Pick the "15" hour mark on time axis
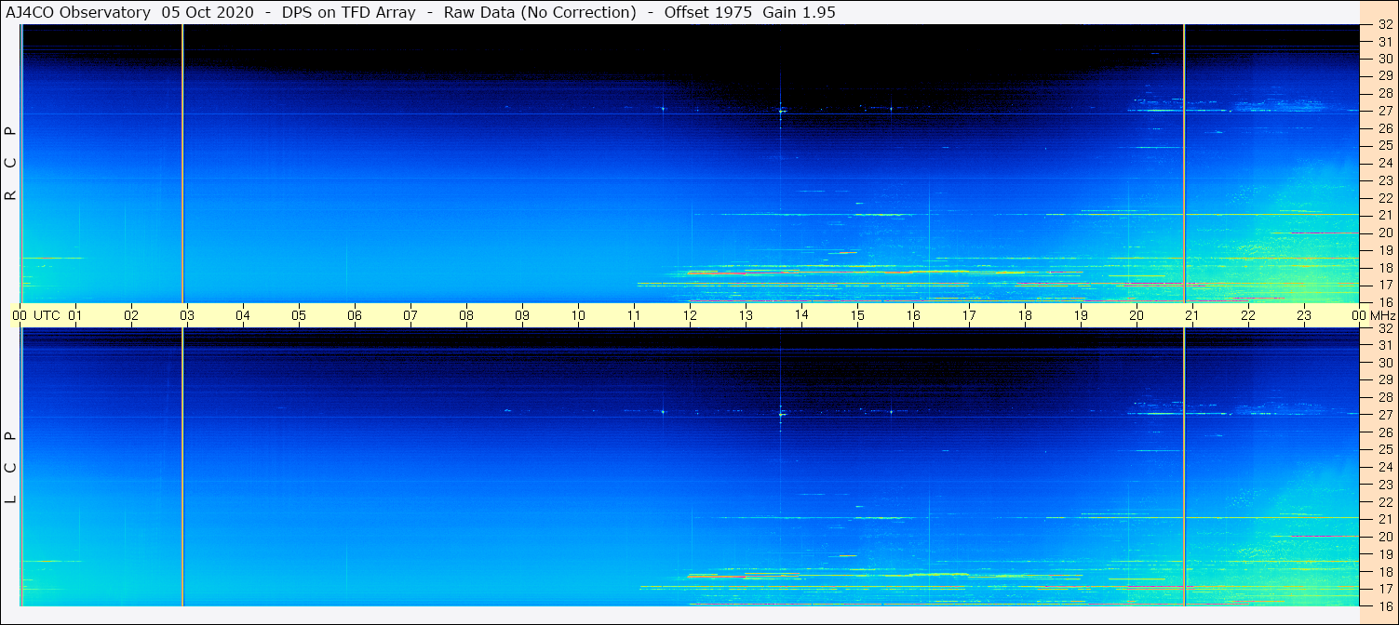This screenshot has width=1399, height=625. (x=857, y=315)
